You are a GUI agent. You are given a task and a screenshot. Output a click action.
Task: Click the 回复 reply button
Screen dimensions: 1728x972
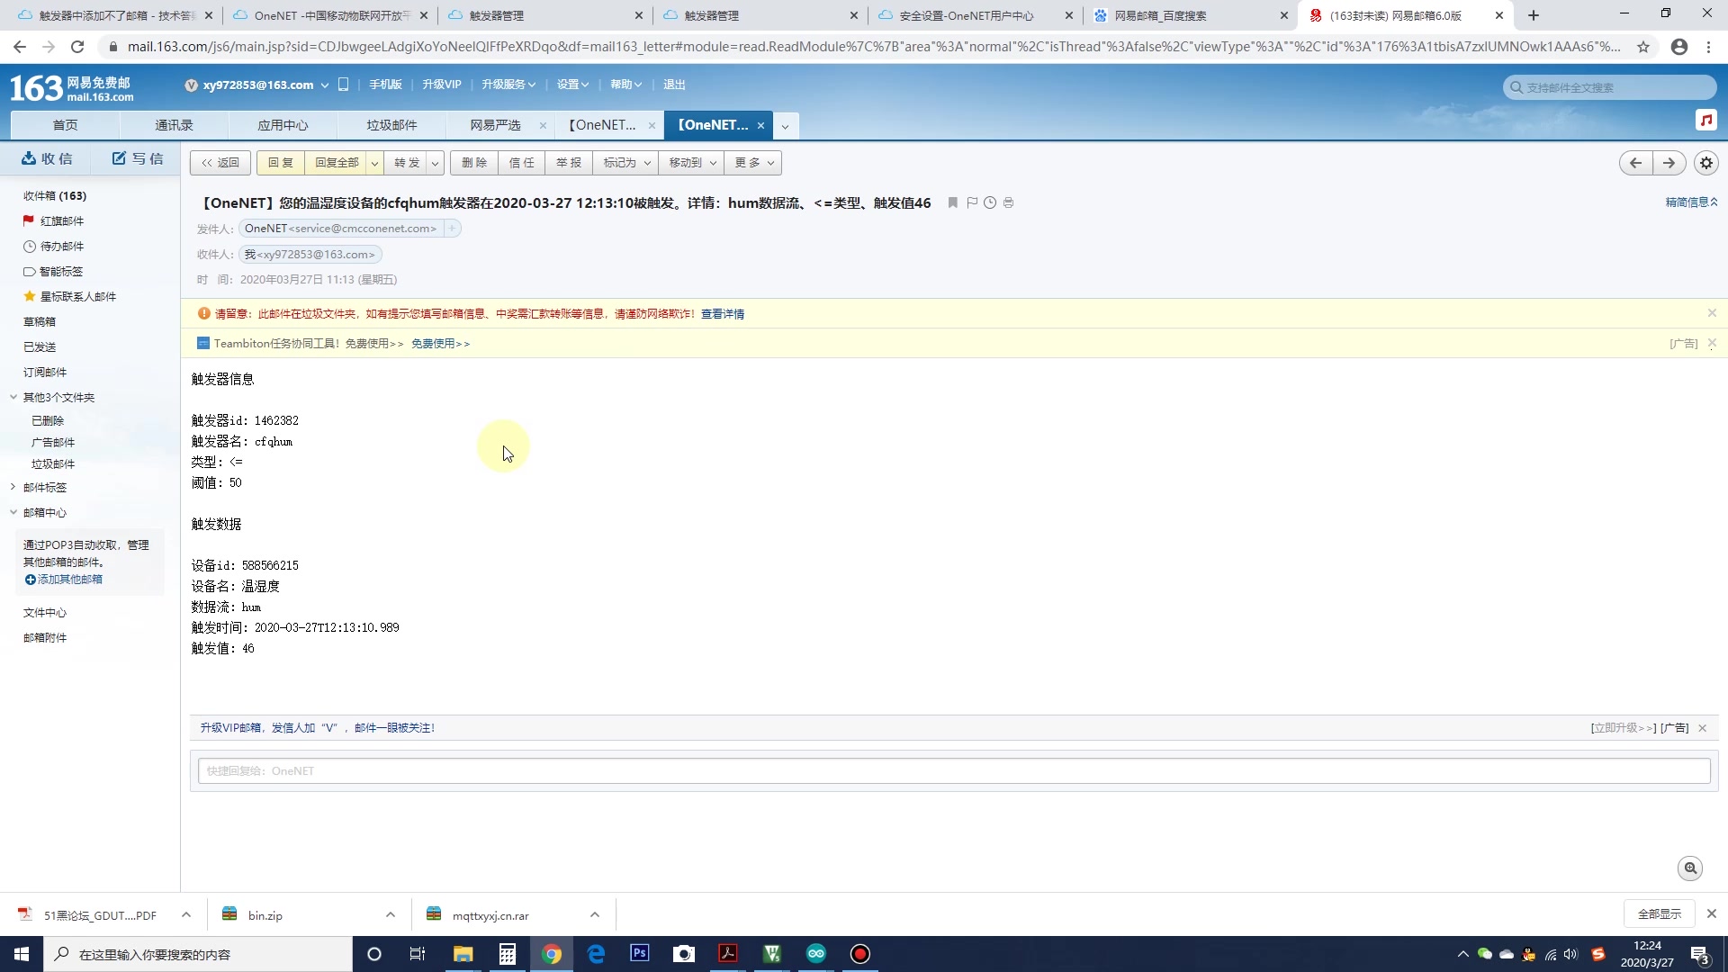point(280,163)
